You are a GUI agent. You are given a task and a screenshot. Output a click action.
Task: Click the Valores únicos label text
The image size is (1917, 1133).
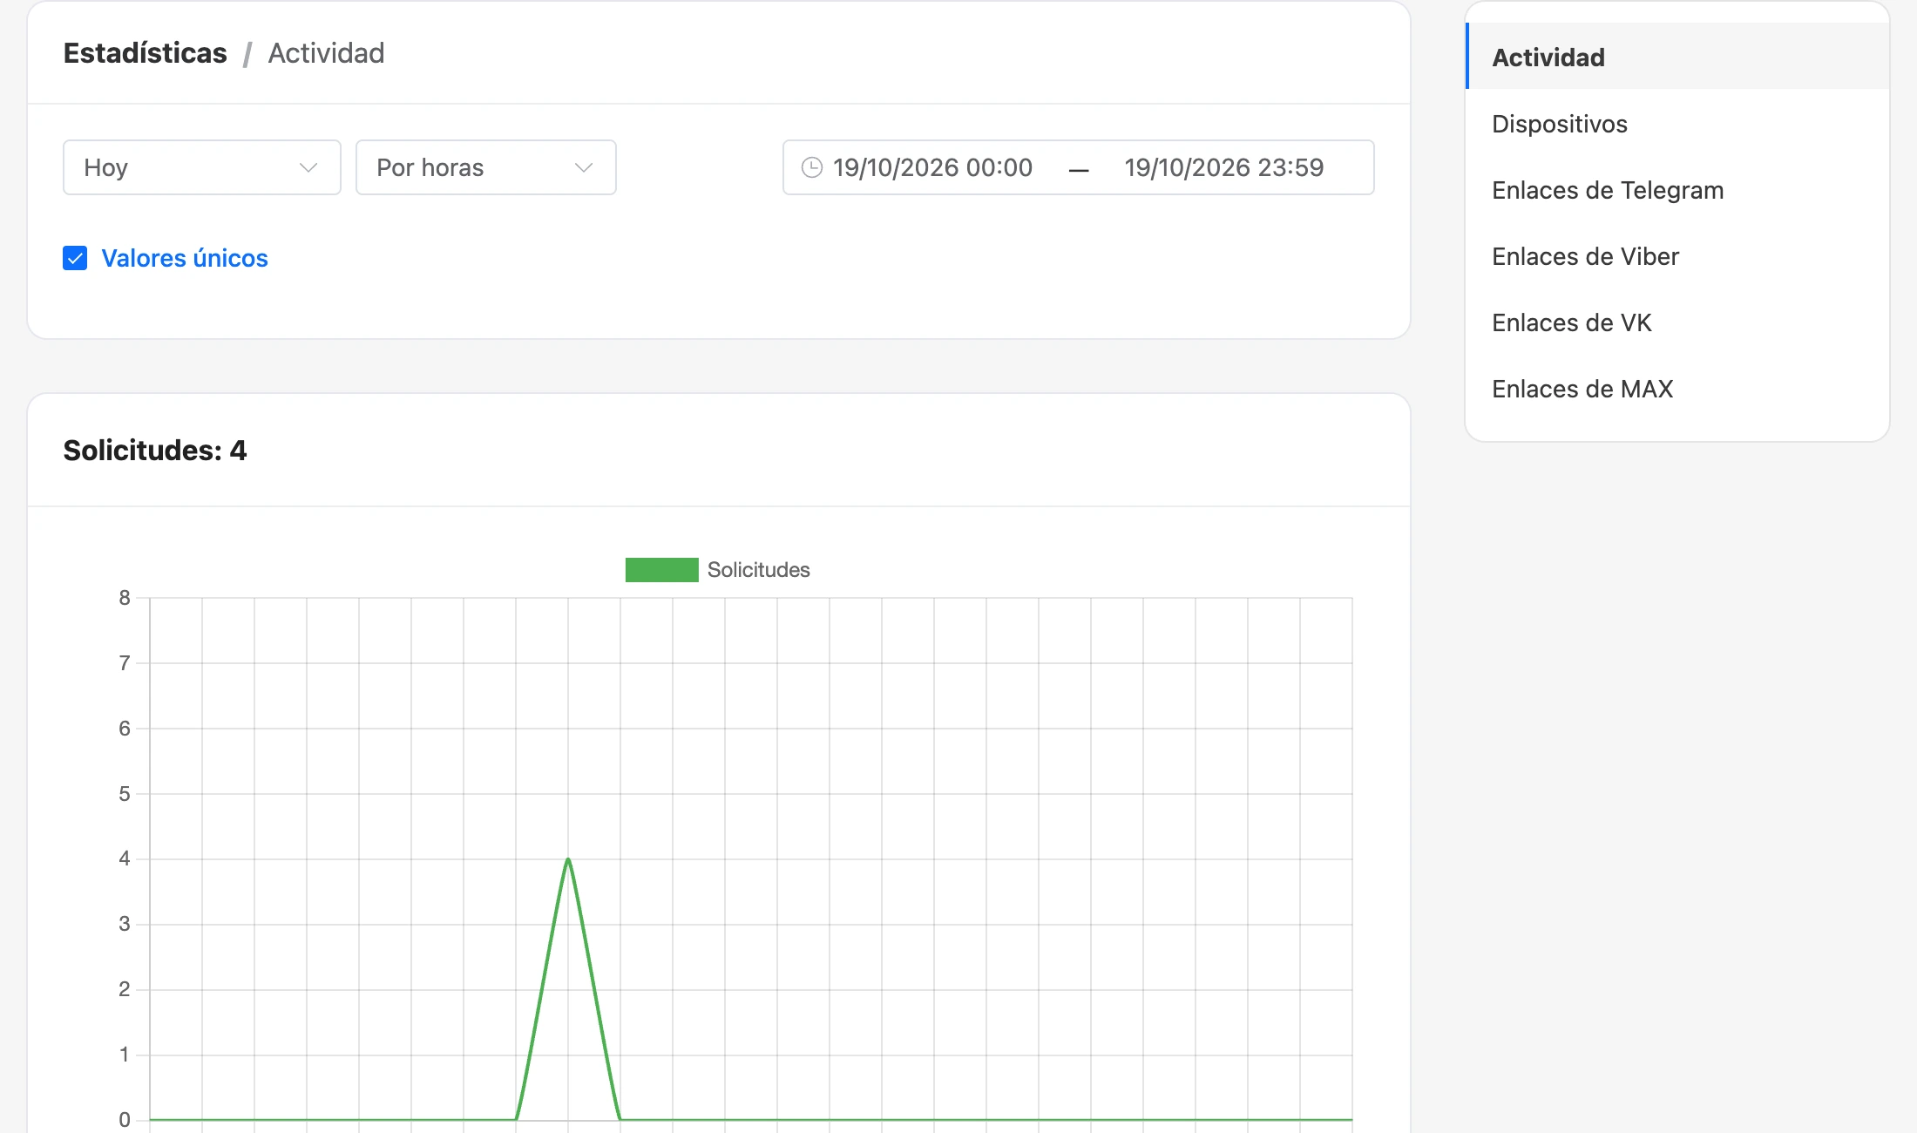point(185,258)
